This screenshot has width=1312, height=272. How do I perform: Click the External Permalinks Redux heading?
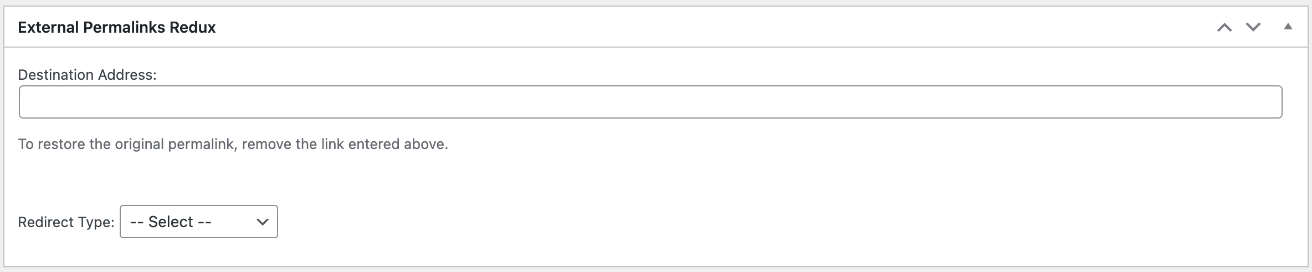pos(117,28)
